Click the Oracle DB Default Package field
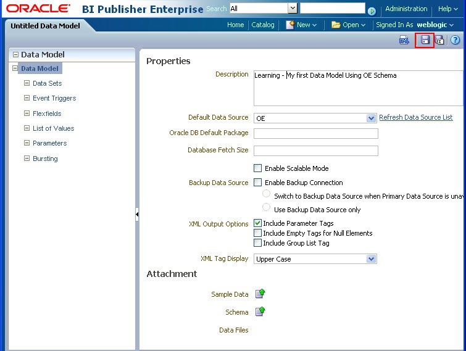 coord(315,133)
